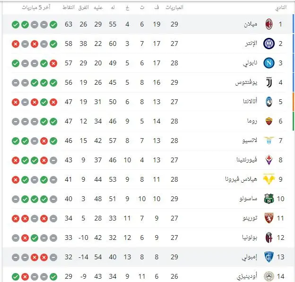Click Bologna's points value 33
Image resolution: width=295 pixels, height=282 pixels.
tap(69, 238)
